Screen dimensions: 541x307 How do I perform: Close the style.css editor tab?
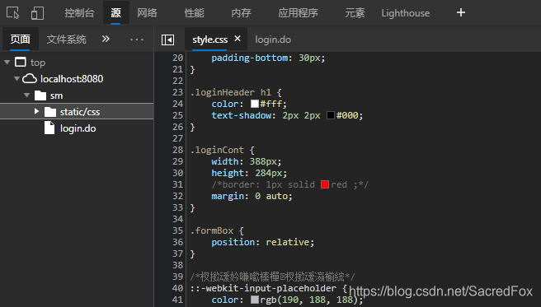[x=238, y=39]
